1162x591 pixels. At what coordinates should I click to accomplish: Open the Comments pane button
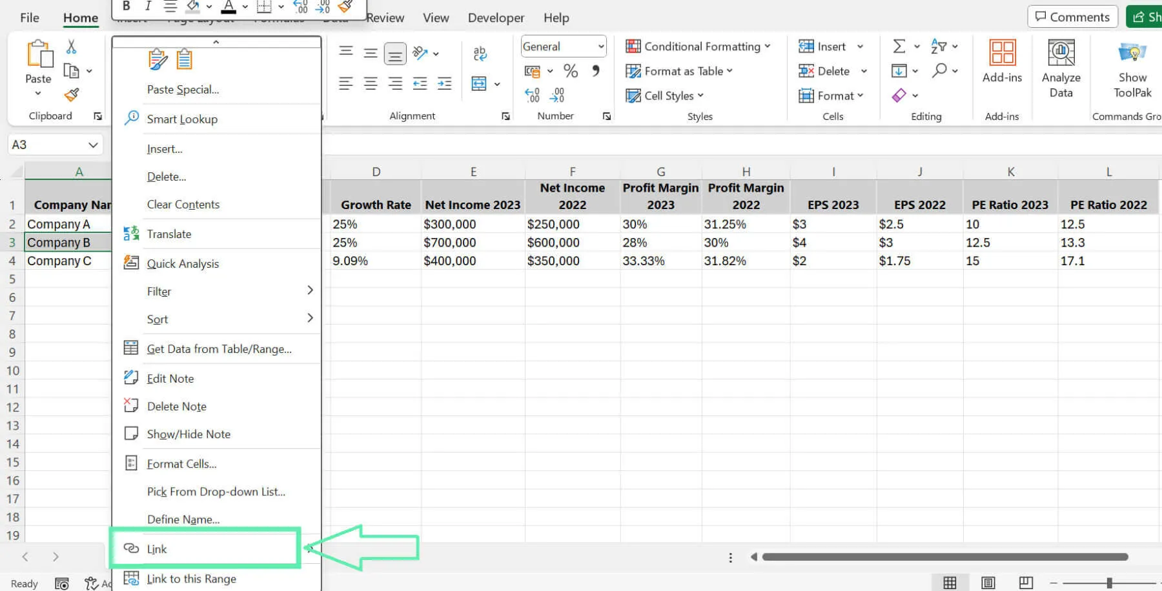coord(1072,17)
